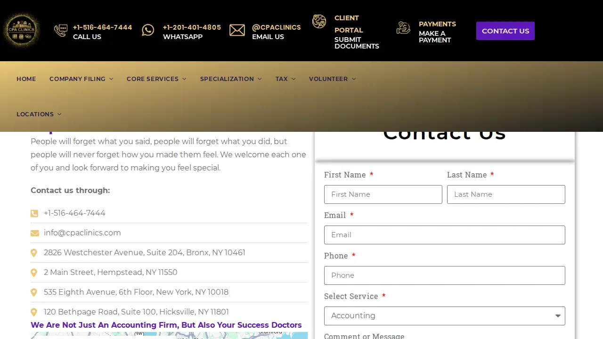This screenshot has width=603, height=339.
Task: Expand the Specialization menu
Action: [231, 79]
